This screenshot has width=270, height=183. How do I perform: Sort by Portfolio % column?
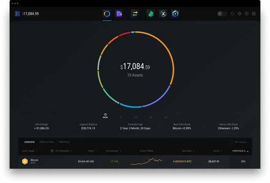(240, 151)
